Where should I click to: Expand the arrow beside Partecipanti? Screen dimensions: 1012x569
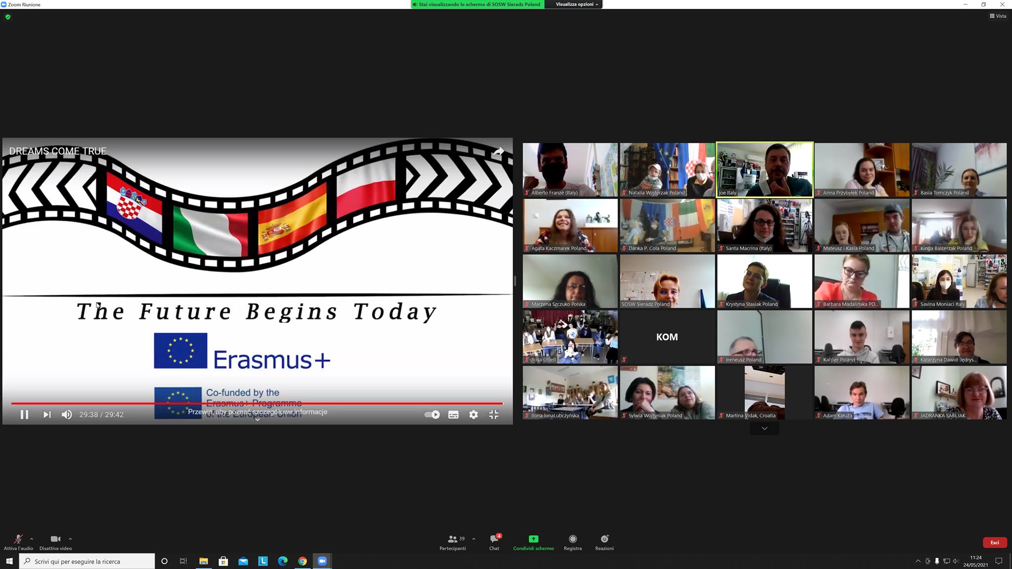coord(474,539)
